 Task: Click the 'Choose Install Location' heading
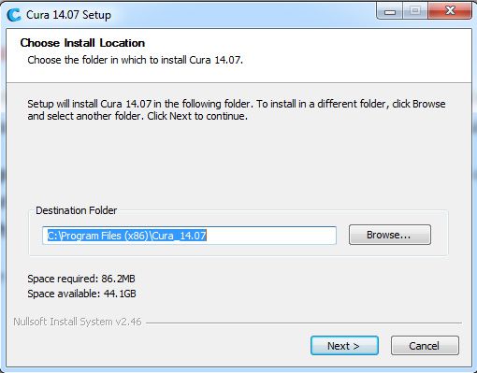82,43
